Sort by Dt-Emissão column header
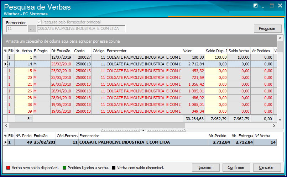287x177 pixels. click(x=62, y=51)
